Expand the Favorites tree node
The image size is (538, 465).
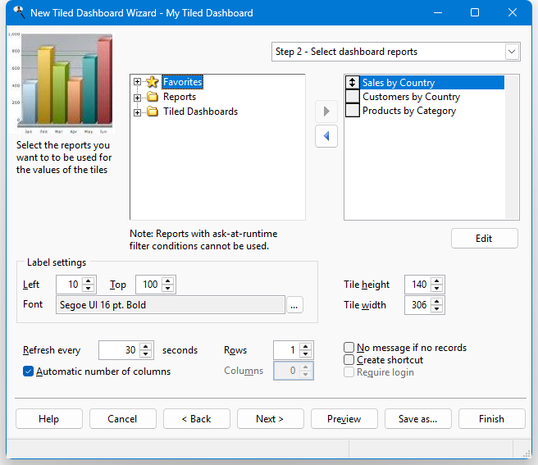pos(137,82)
